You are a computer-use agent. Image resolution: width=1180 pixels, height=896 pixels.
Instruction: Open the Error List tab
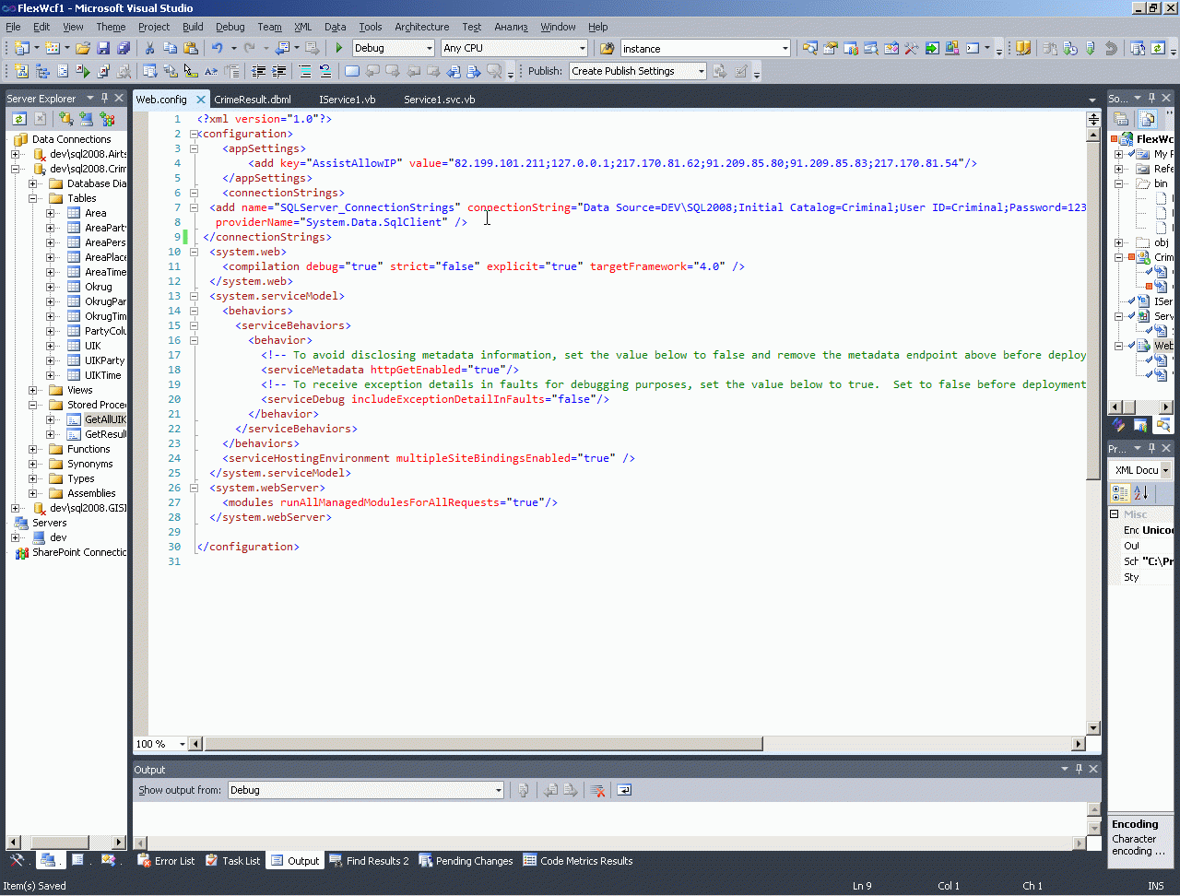coord(166,861)
